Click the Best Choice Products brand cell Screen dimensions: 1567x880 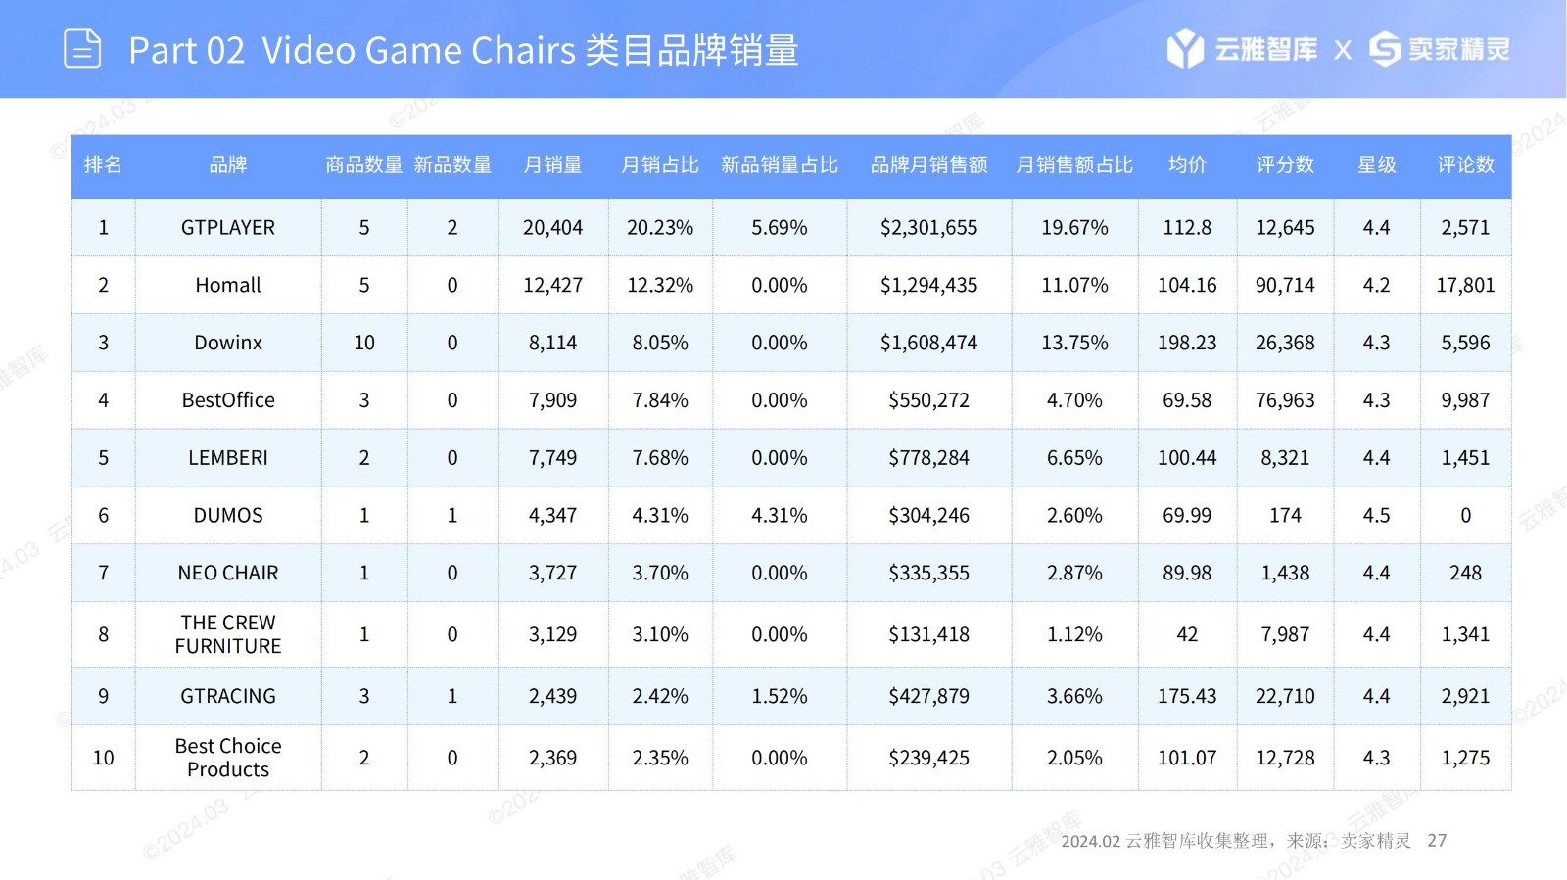click(x=228, y=759)
